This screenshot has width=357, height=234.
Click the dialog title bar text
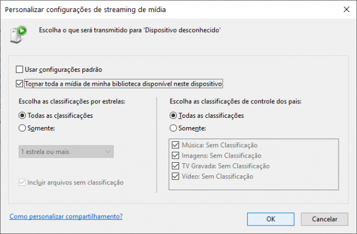[85, 10]
